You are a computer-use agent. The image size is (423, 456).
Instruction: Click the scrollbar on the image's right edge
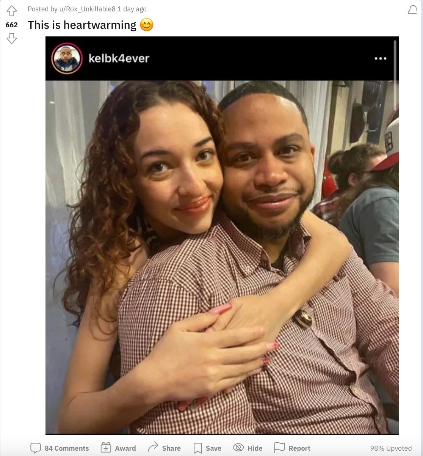coord(395,76)
